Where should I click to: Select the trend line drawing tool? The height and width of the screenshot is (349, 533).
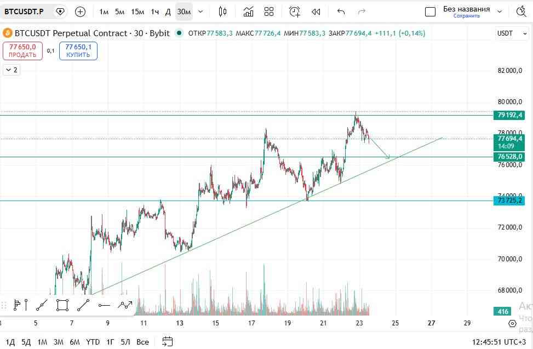[83, 305]
